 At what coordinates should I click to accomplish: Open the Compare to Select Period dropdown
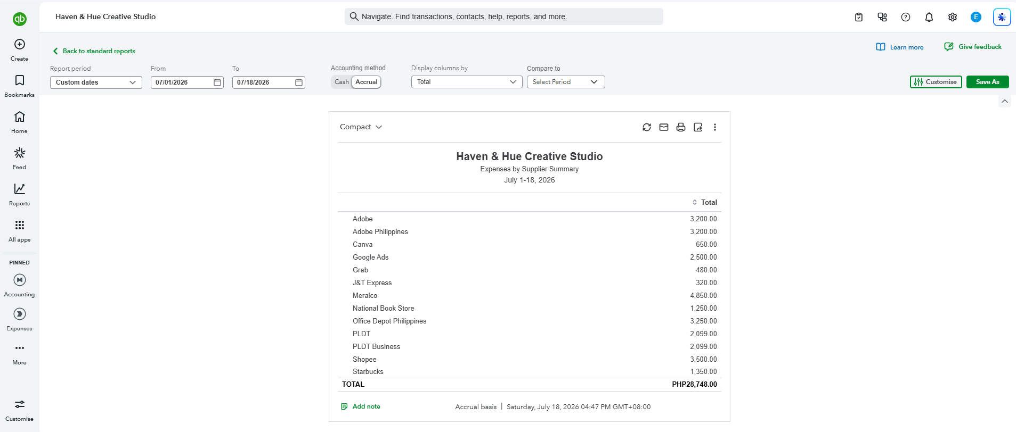[x=566, y=82]
